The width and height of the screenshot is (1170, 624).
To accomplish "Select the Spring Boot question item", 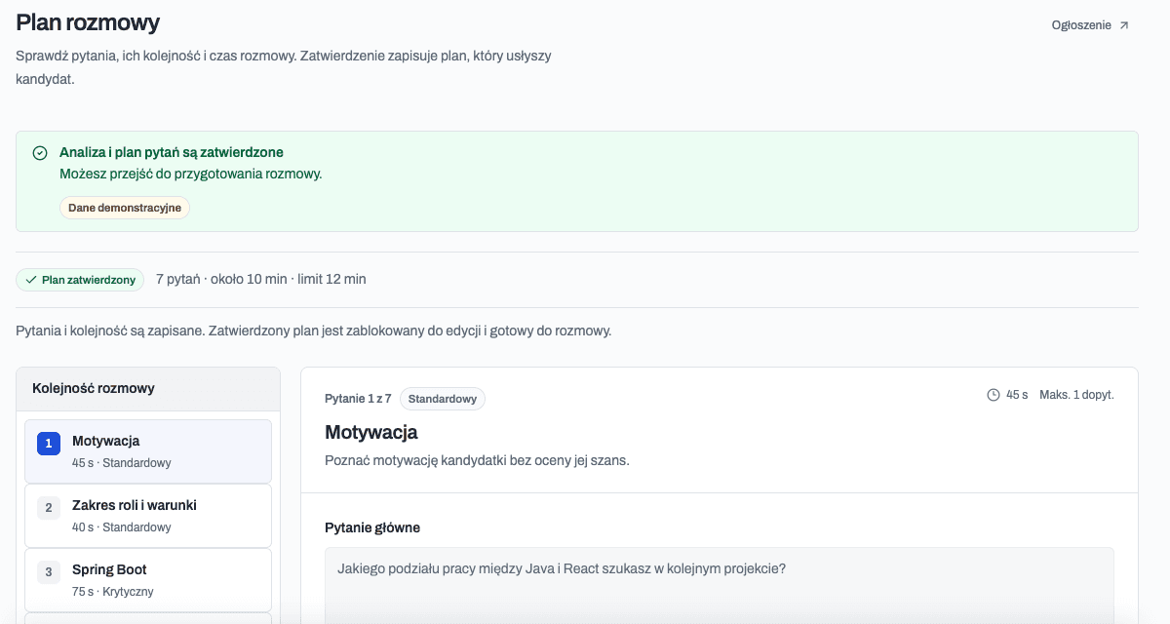I will coord(148,580).
